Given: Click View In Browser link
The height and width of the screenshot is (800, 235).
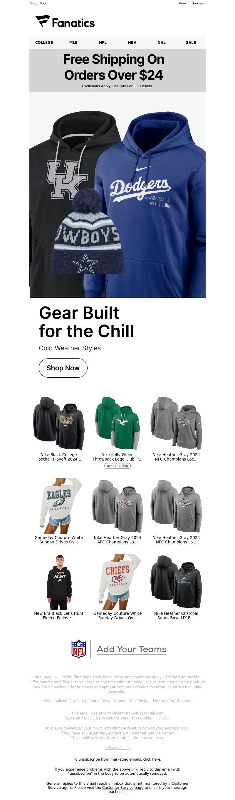Looking at the screenshot, I should [x=192, y=4].
